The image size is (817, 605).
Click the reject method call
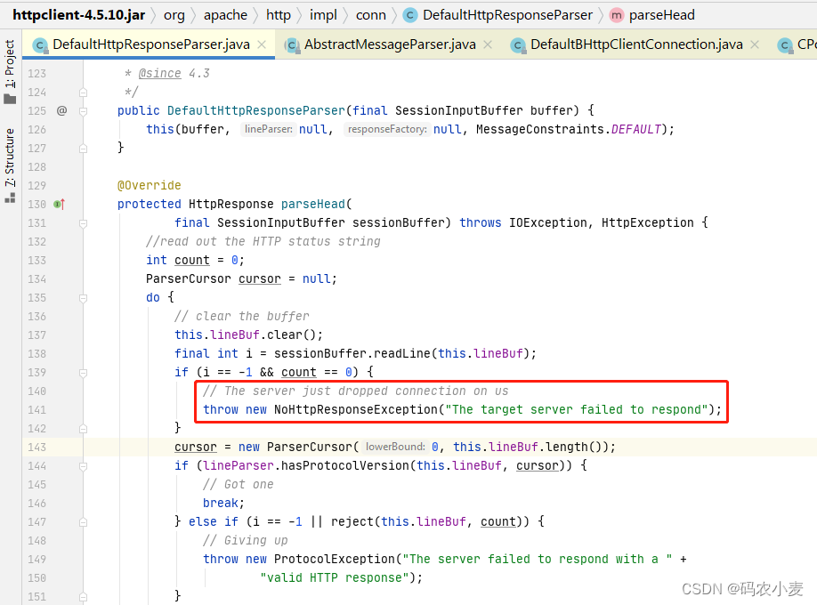352,521
